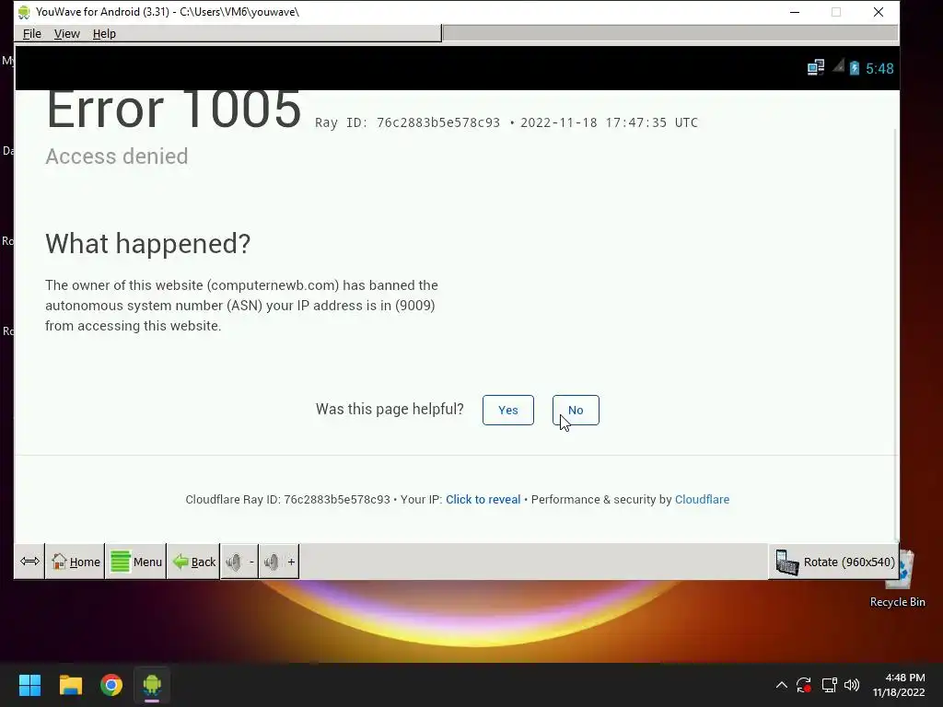This screenshot has height=707, width=943.
Task: Open the Recycle Bin desktop icon
Action: (x=898, y=578)
